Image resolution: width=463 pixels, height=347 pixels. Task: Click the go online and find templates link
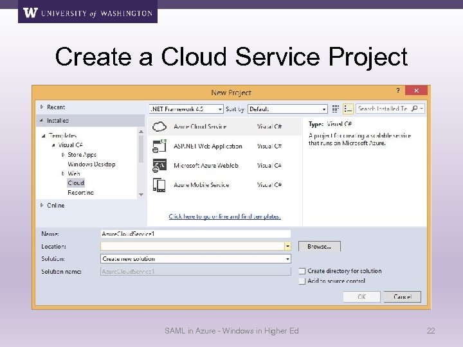coord(224,217)
